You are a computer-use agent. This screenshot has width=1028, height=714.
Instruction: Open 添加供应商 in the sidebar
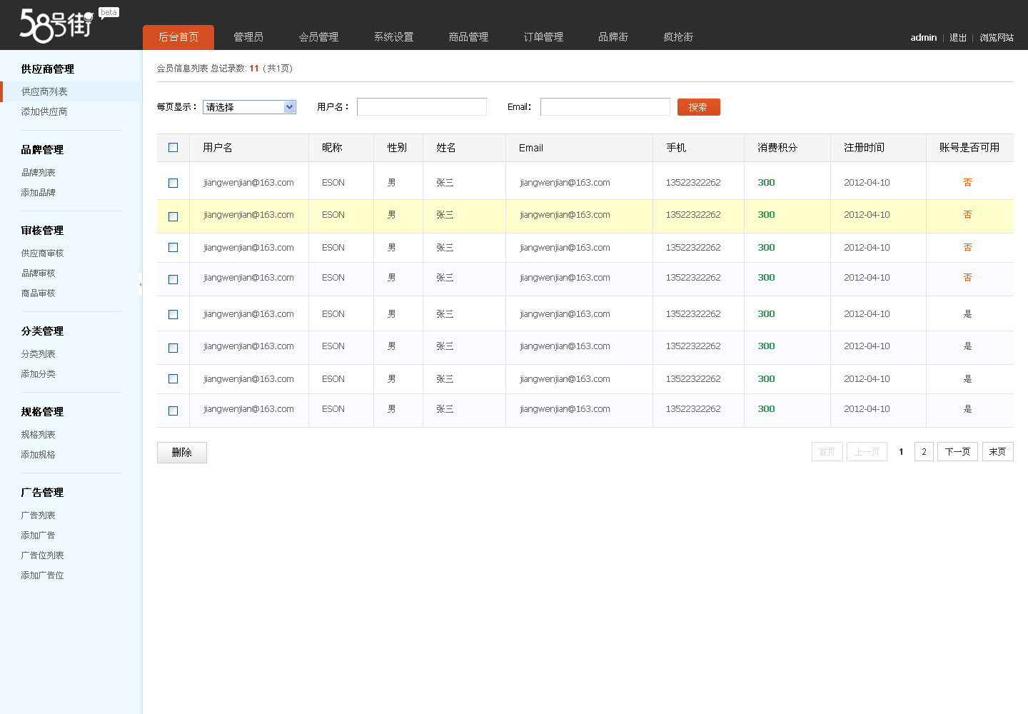[44, 111]
